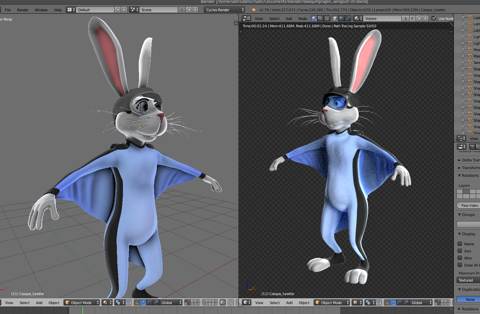The width and height of the screenshot is (480, 314).
Task: Open viewport shading selector in left viewport
Action: pos(107,302)
